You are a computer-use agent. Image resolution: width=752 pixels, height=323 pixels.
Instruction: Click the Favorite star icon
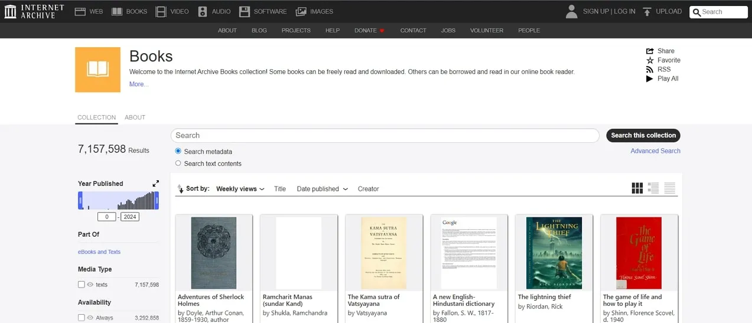tap(650, 60)
